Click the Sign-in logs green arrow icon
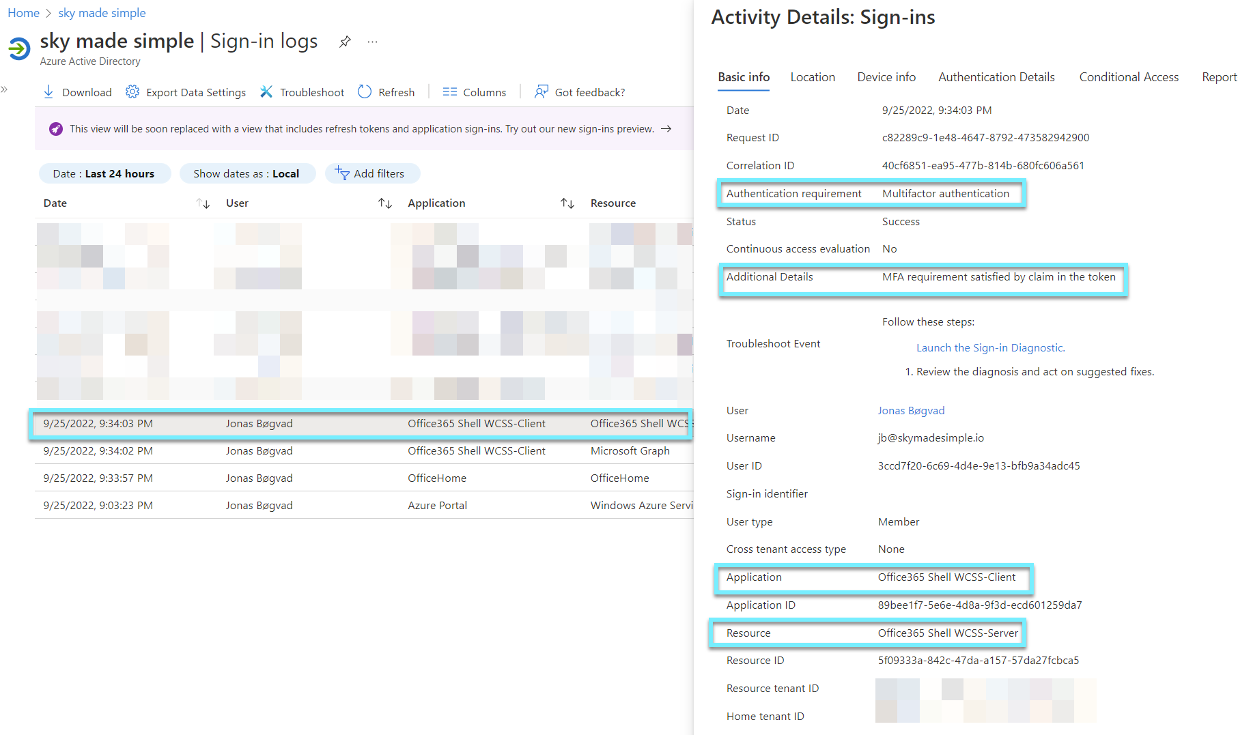 pos(19,48)
